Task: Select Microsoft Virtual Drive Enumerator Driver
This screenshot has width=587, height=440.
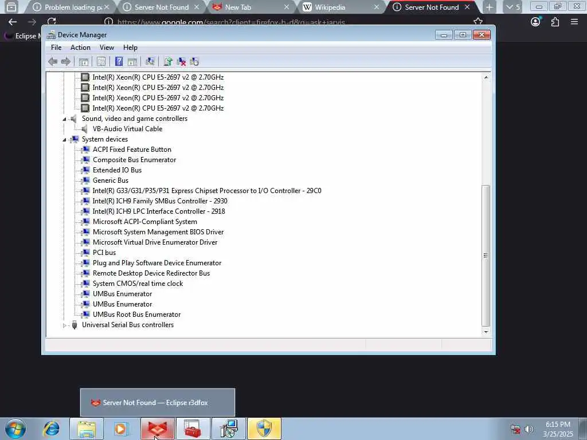Action: point(155,242)
